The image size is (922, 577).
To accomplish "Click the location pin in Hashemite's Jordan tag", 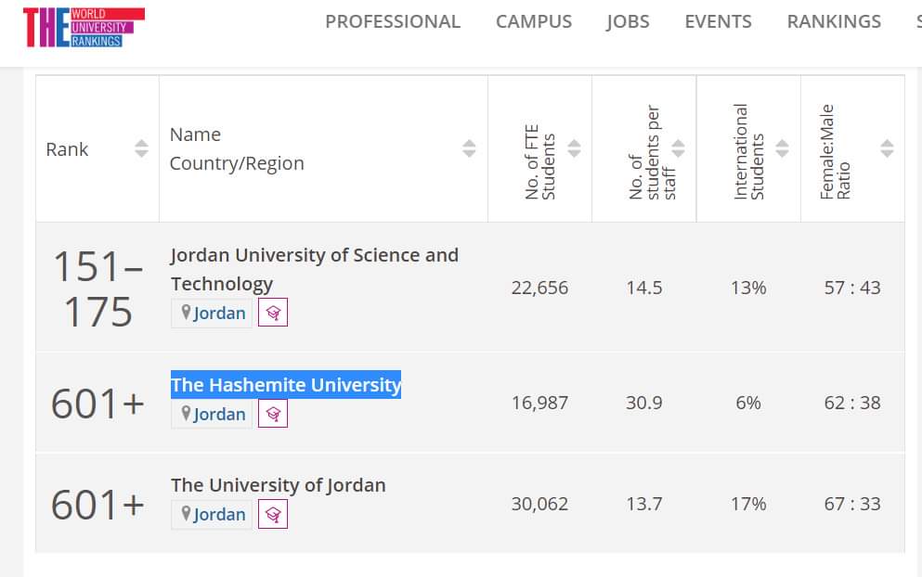I will 186,414.
